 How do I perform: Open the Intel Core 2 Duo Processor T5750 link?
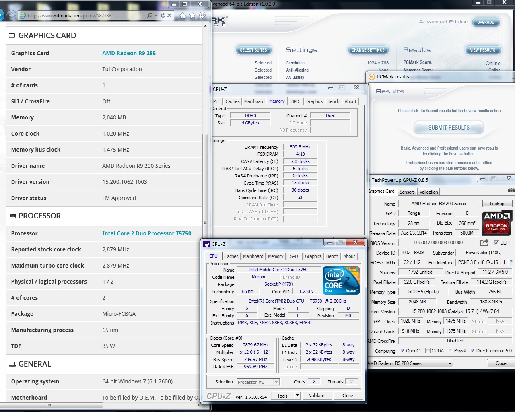(147, 233)
